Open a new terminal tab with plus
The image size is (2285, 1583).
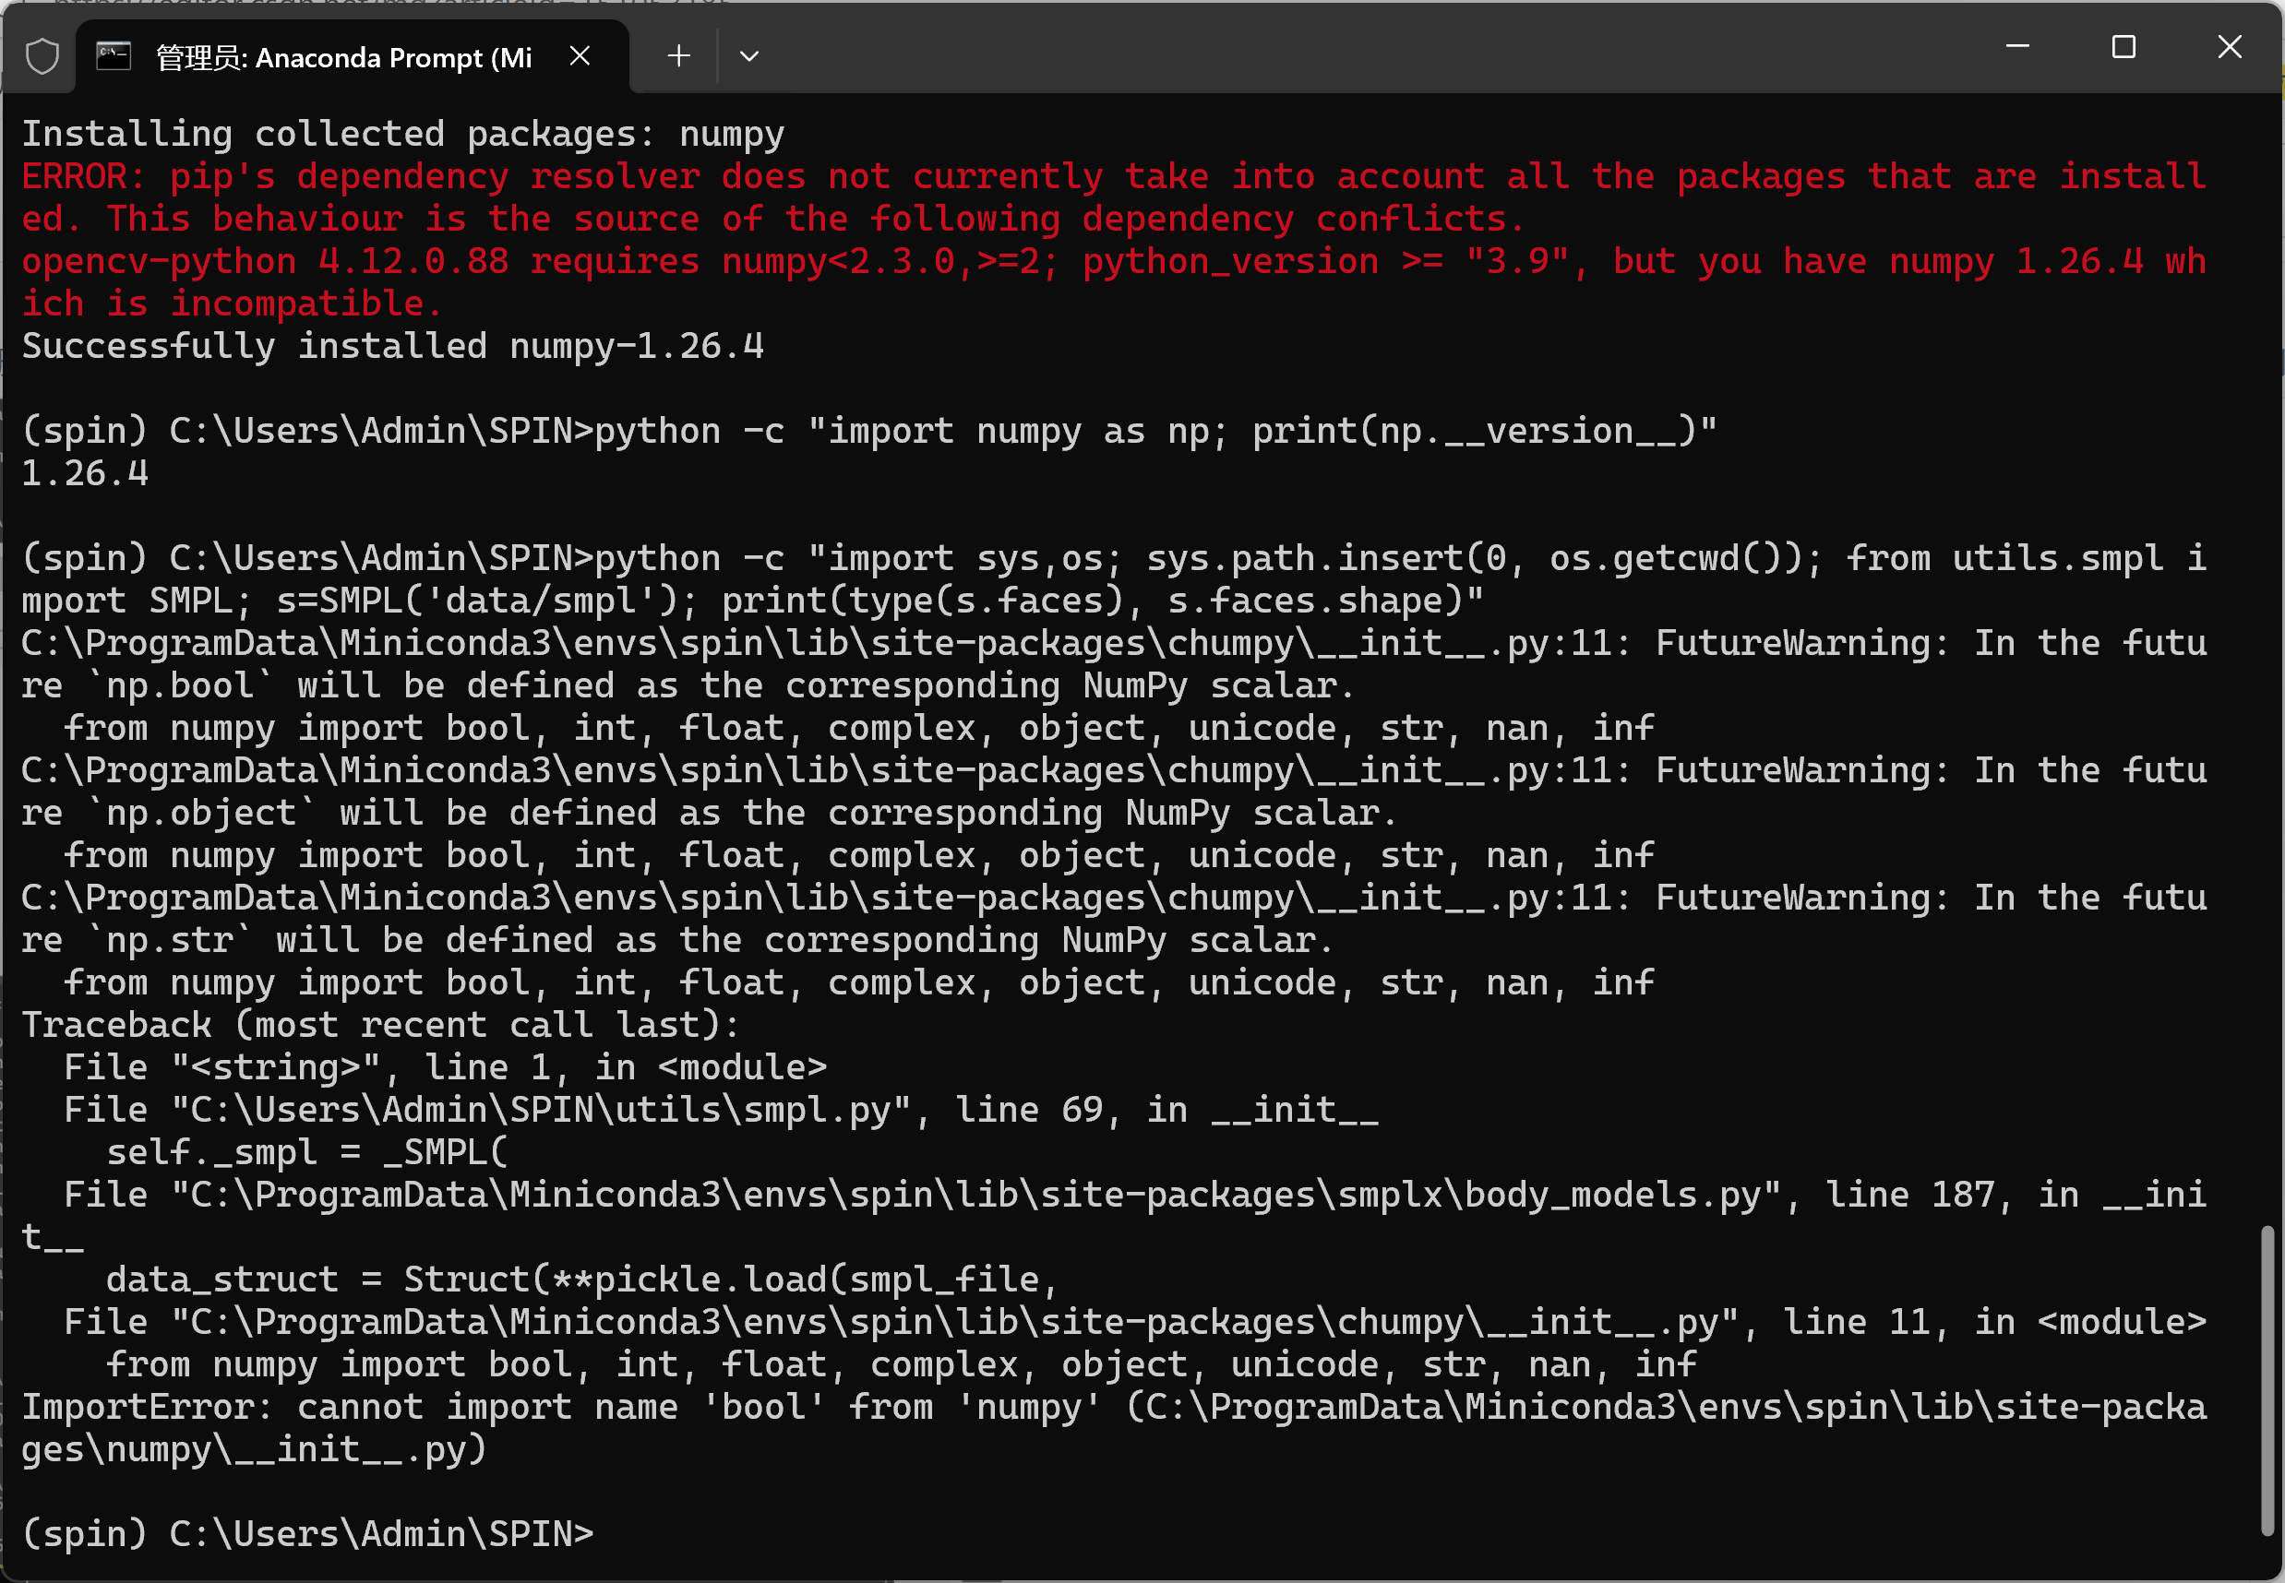[678, 56]
